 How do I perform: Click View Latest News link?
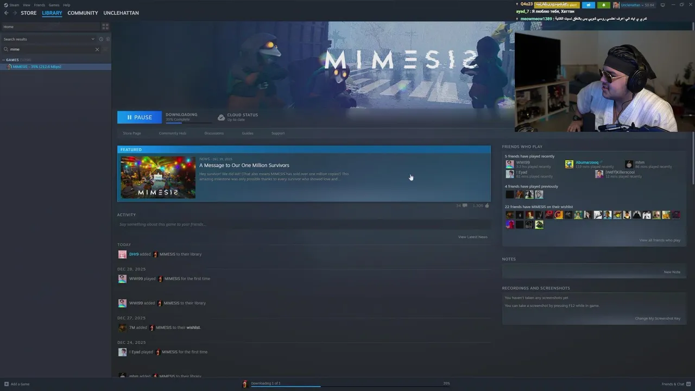click(x=473, y=237)
